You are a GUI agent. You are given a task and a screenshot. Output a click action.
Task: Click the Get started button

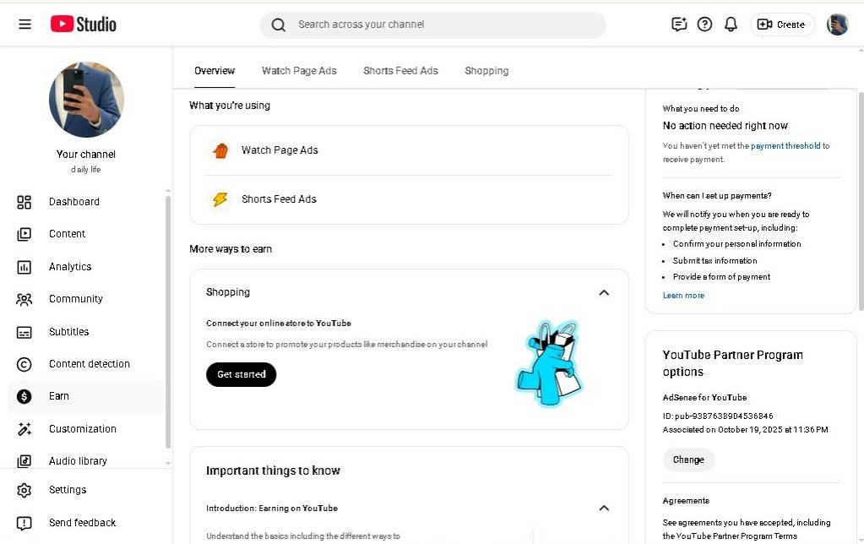pos(241,374)
